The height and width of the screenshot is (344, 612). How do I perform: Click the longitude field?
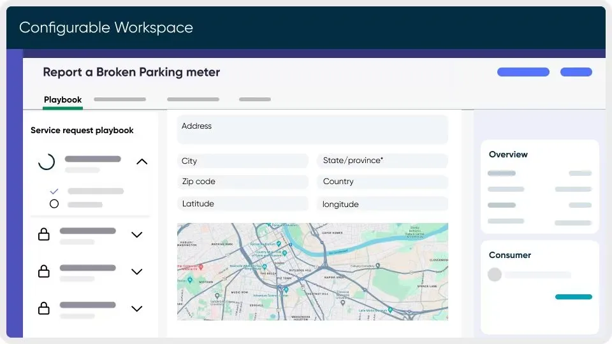[x=382, y=204]
